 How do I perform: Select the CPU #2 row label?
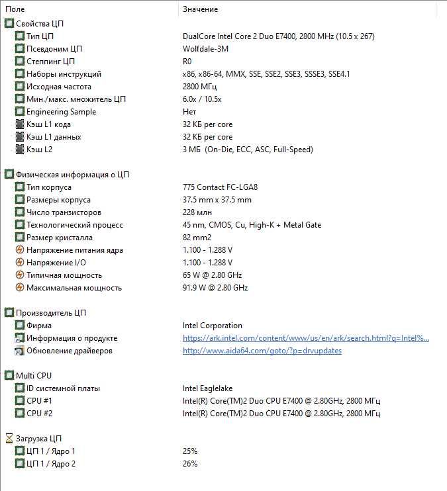(39, 414)
